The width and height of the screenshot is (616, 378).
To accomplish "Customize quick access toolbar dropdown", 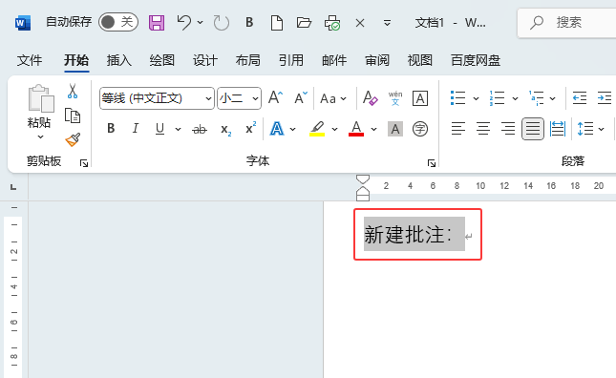I will coord(387,23).
